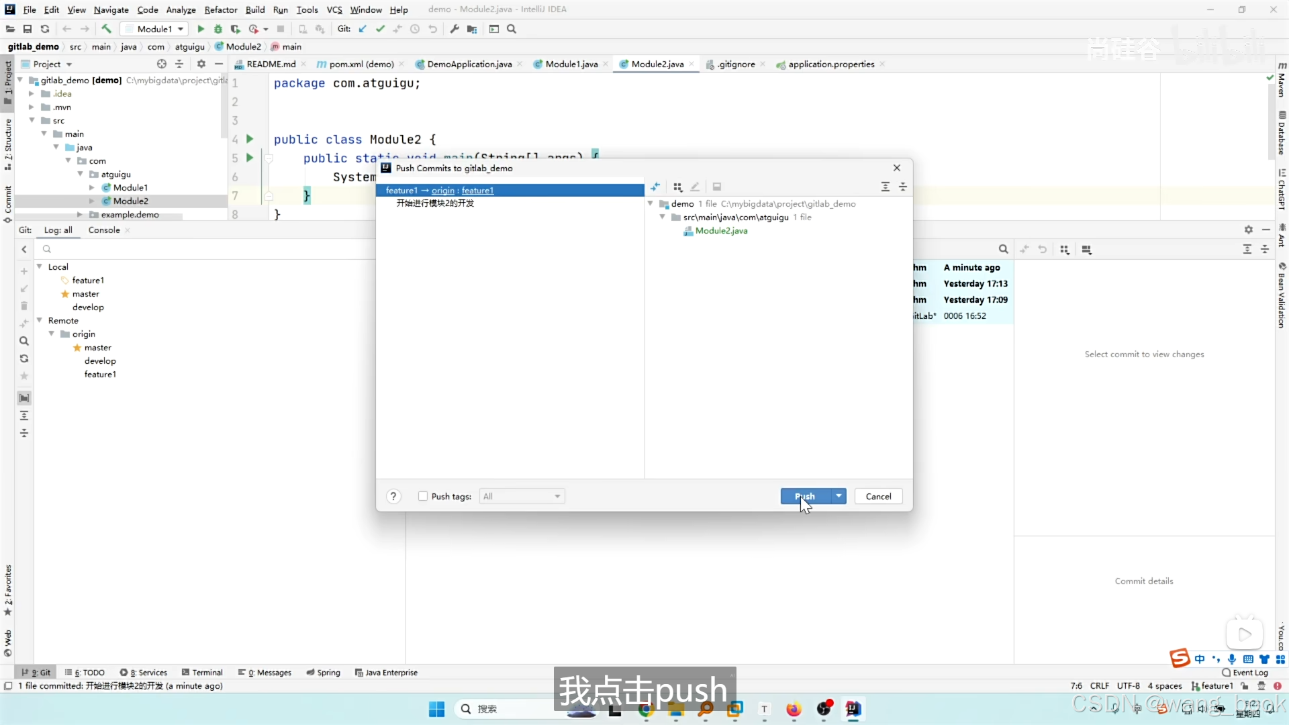This screenshot has width=1289, height=725.
Task: Click the Git rollback icon in main toolbar
Action: click(x=433, y=29)
